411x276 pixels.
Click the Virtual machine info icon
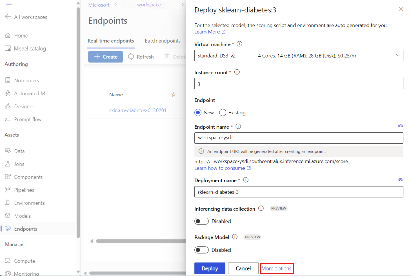[240, 44]
